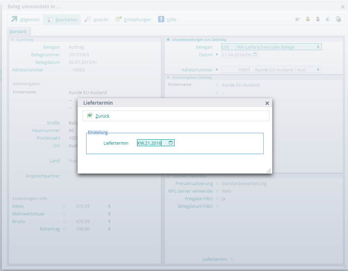This screenshot has height=271, width=348.
Task: Click the Zurück icon in Liefertermin dialog
Action: pos(90,115)
